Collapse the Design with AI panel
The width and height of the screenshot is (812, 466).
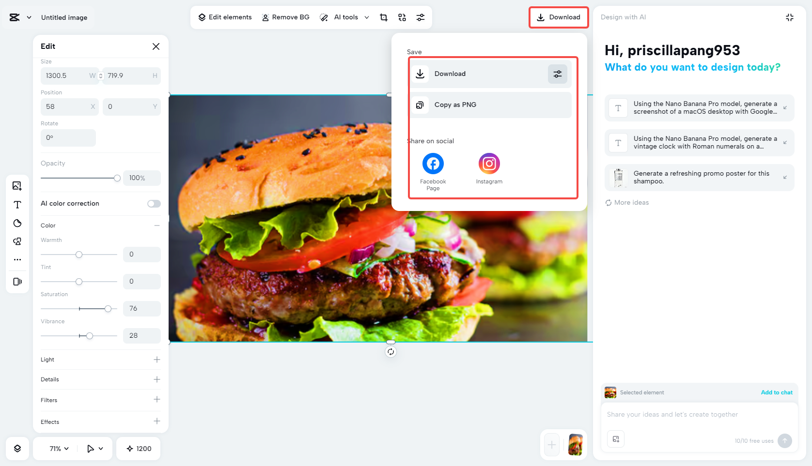790,17
